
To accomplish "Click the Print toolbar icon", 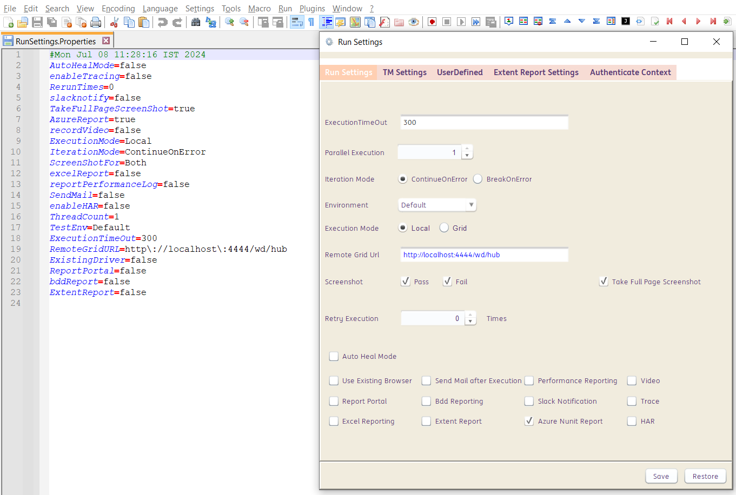I will point(96,22).
